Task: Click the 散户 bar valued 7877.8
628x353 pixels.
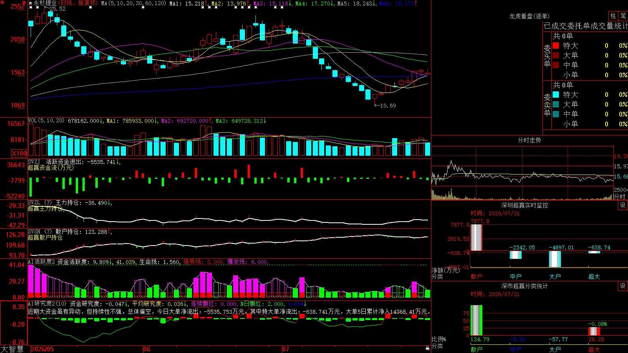Action: 476,237
